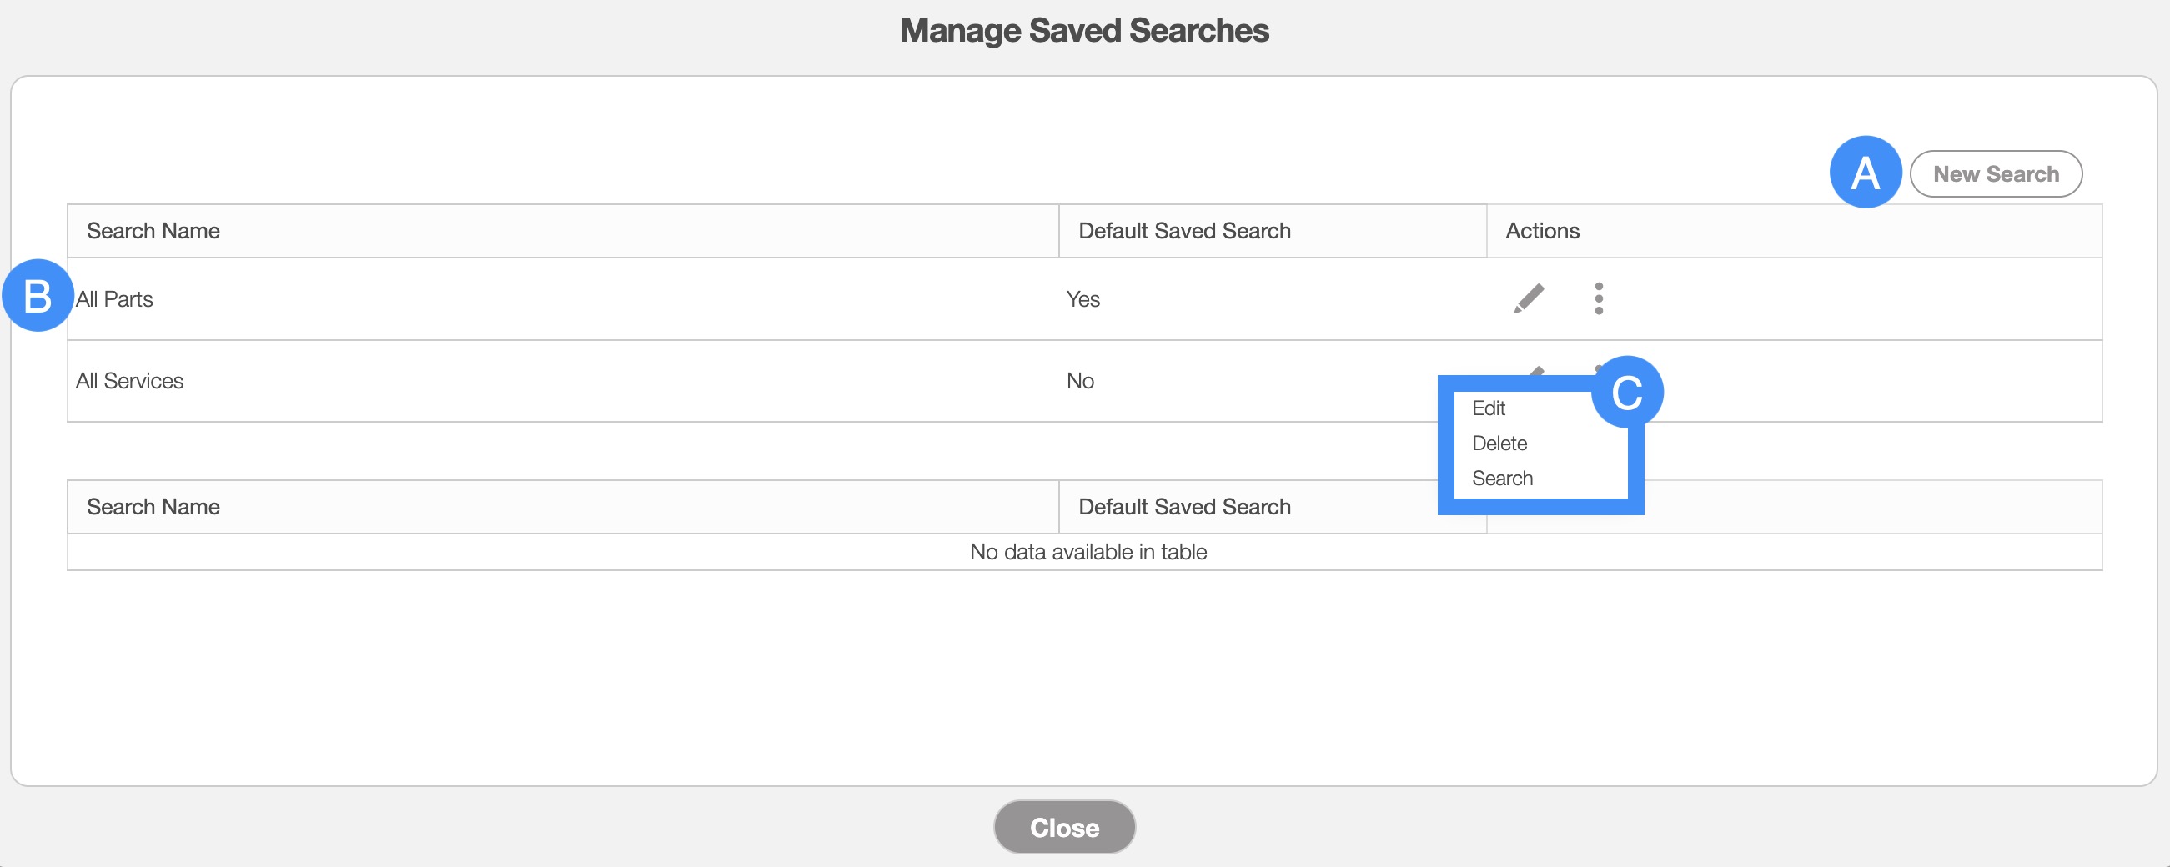Screen dimensions: 2170x867
Task: Click the partially hidden pencil icon for All Services
Action: click(x=1536, y=370)
